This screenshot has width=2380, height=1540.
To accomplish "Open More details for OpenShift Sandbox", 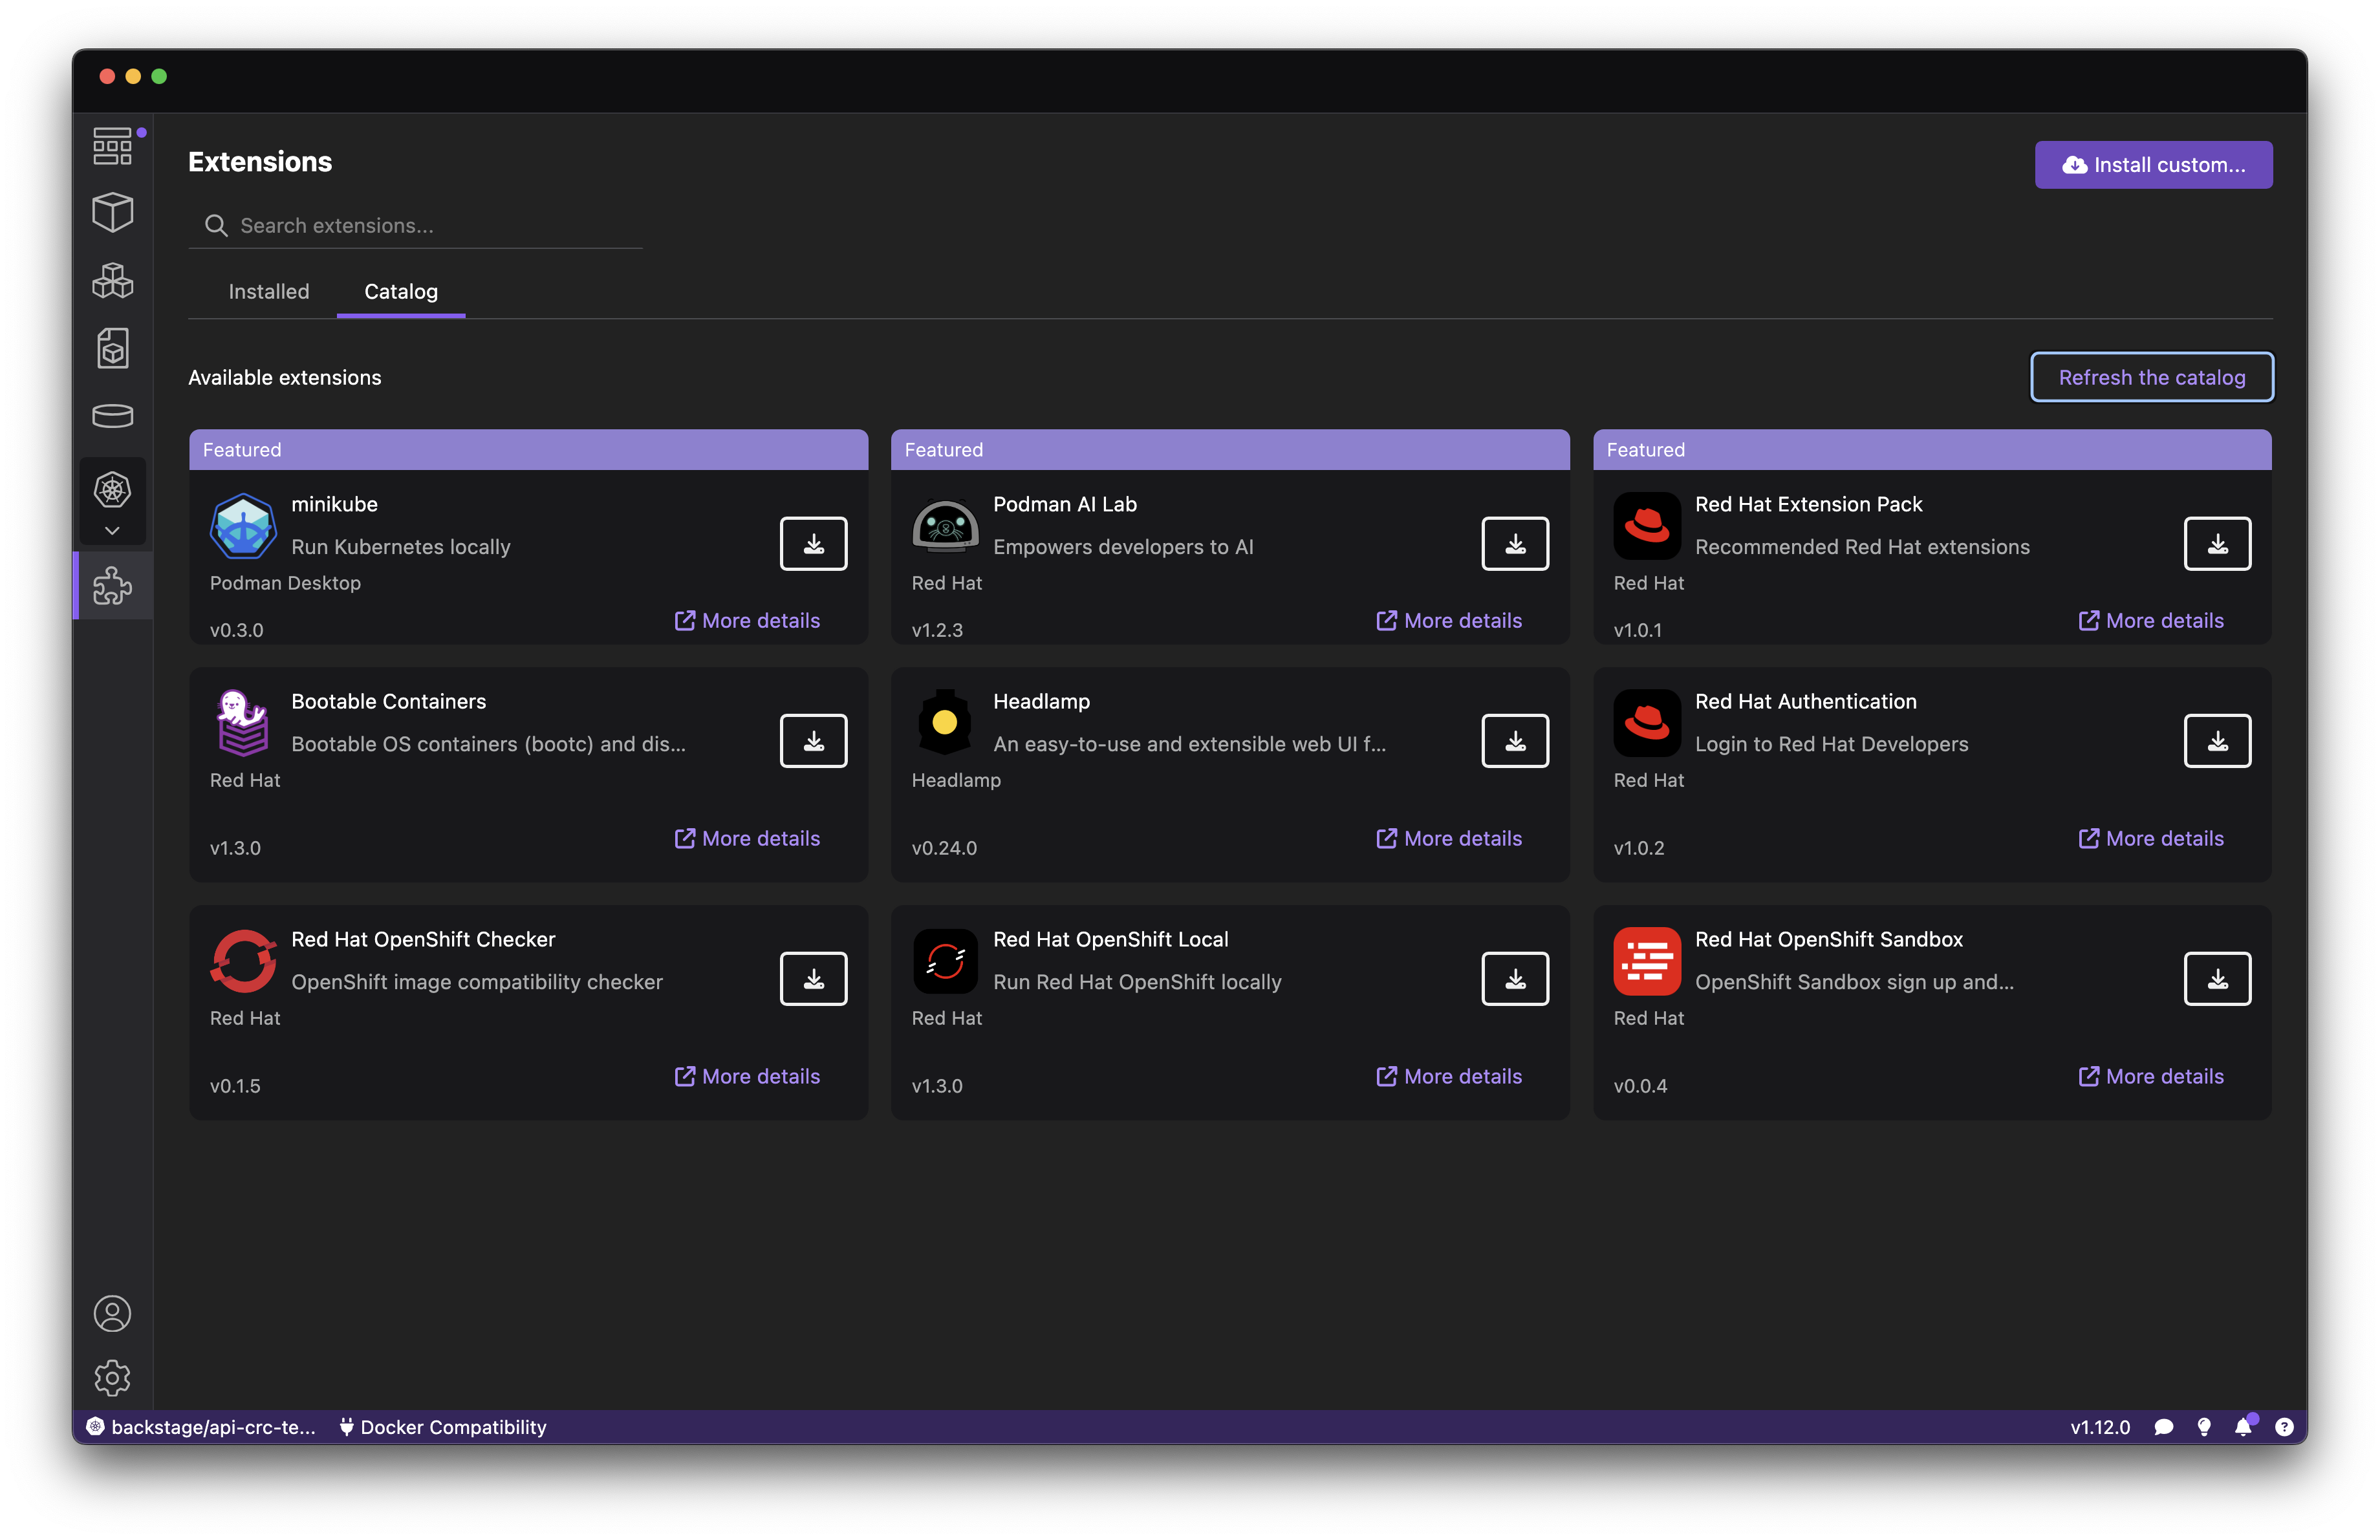I will pos(2152,1076).
